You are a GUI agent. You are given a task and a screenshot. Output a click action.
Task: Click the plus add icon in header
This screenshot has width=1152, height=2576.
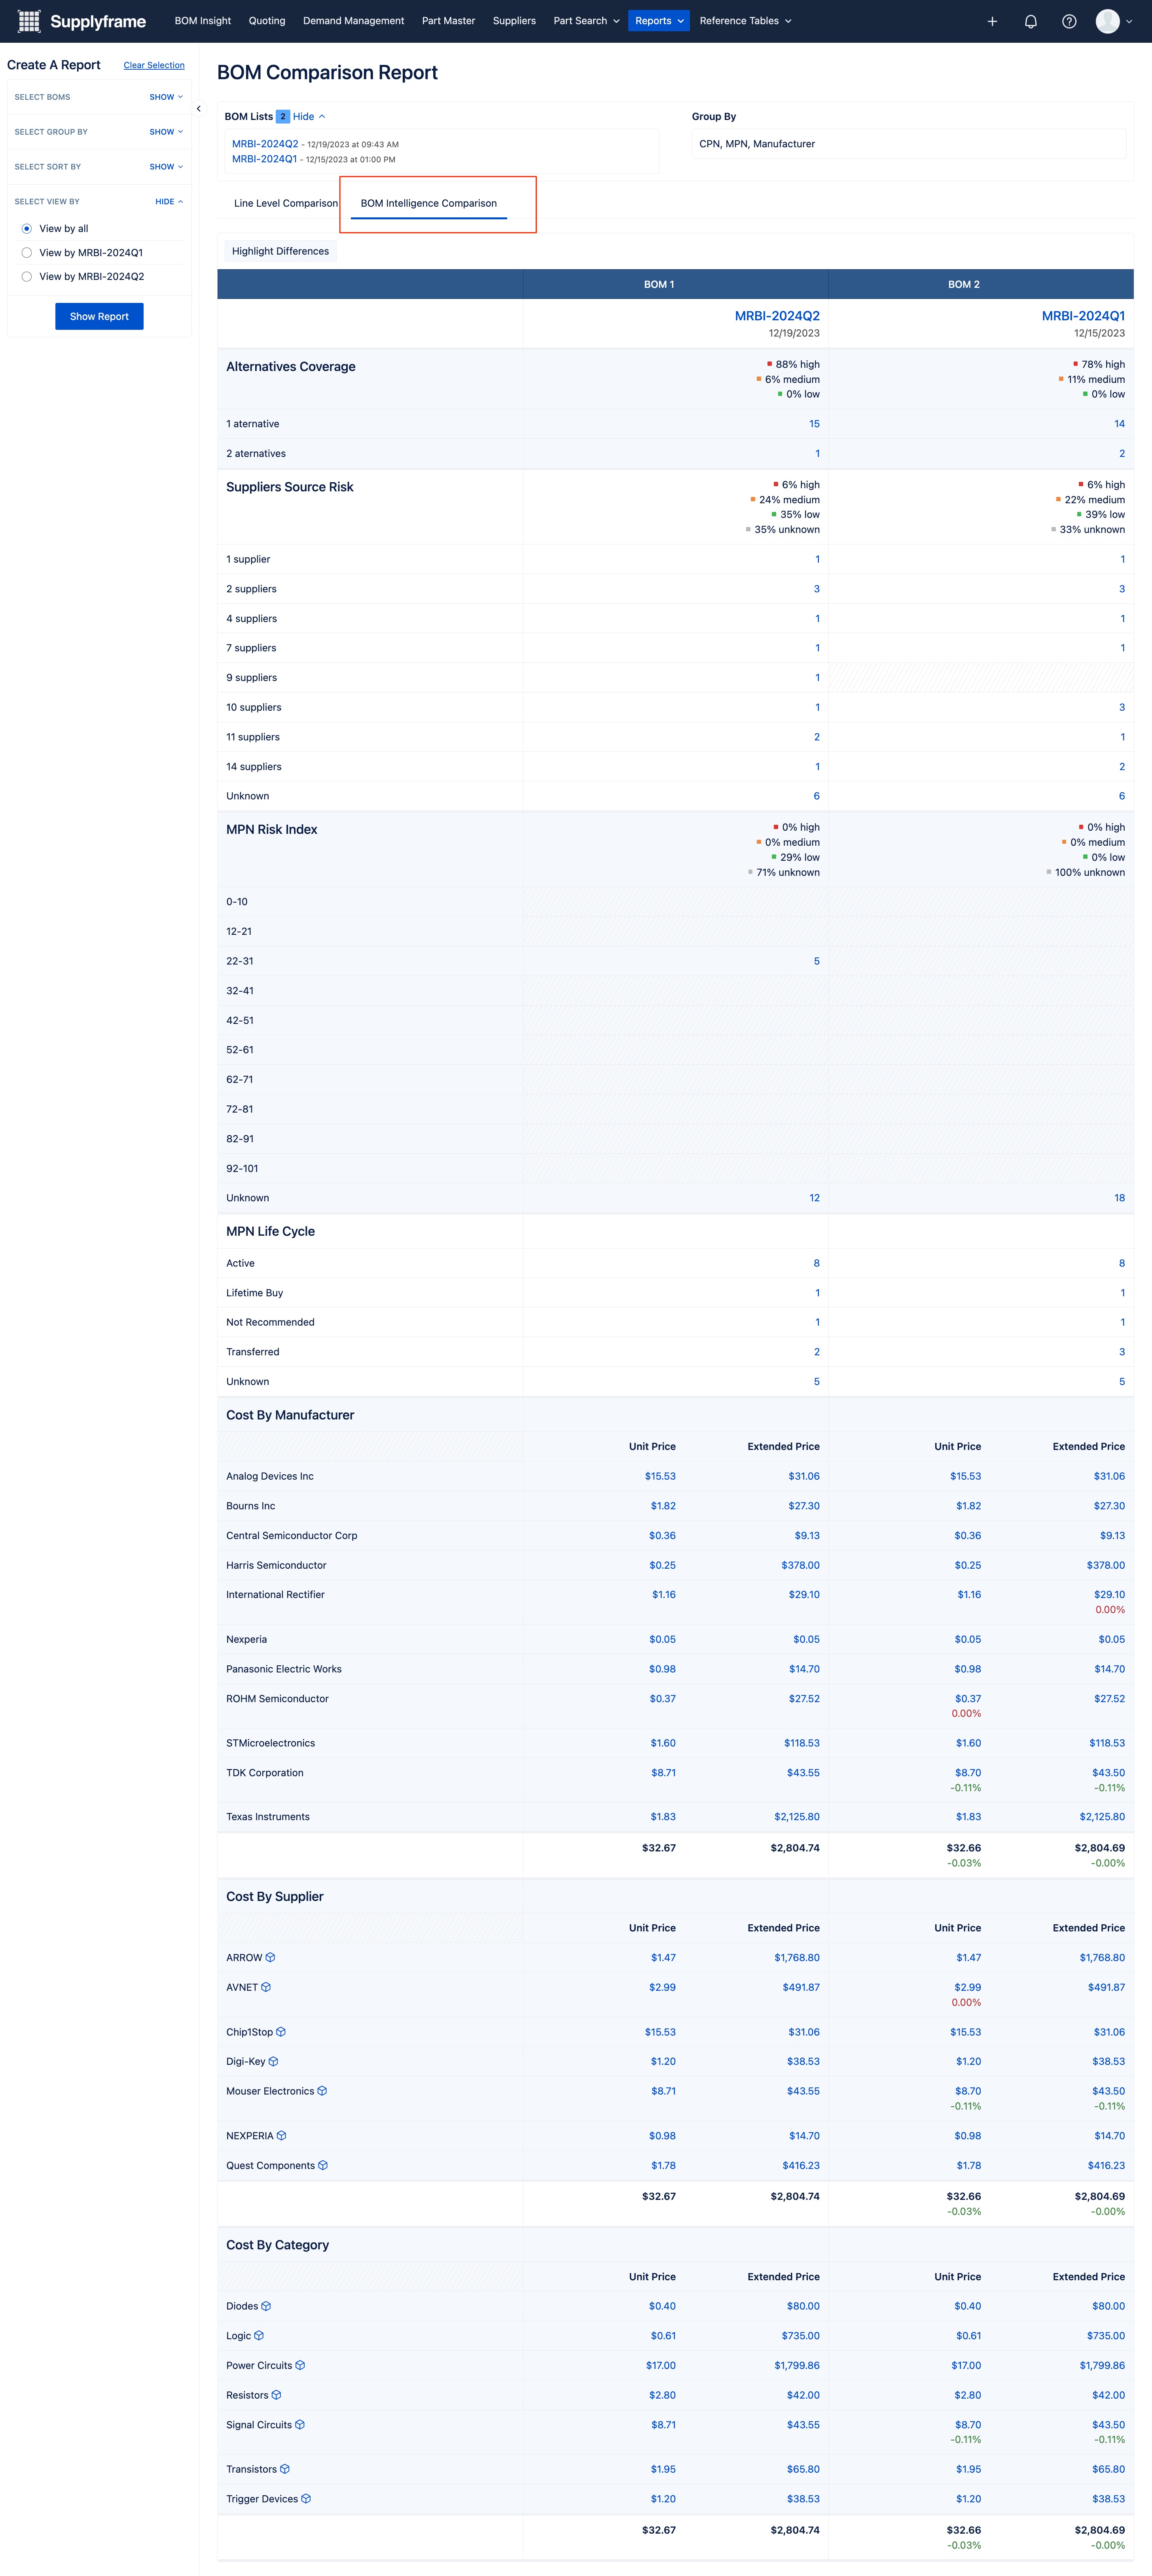coord(992,21)
